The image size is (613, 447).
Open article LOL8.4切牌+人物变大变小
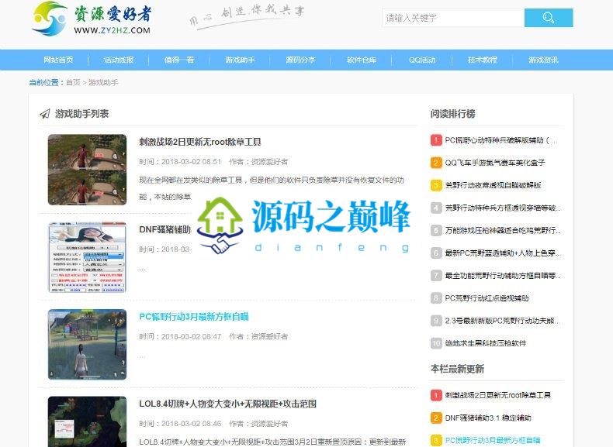pyautogui.click(x=228, y=404)
